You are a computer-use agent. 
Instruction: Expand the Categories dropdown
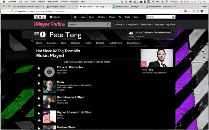coord(132,25)
